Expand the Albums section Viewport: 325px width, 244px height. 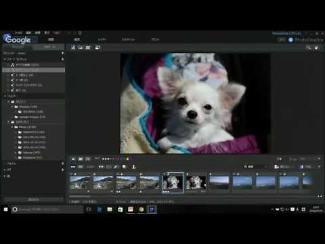point(5,163)
